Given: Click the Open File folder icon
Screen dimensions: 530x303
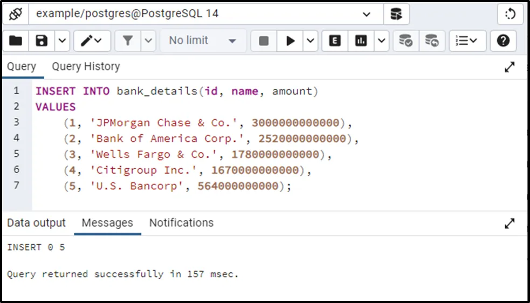Looking at the screenshot, I should click(x=16, y=41).
